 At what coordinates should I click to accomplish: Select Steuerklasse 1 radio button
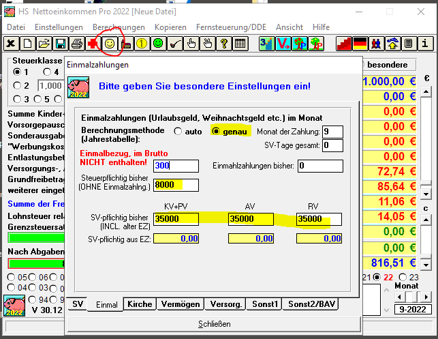tap(17, 72)
